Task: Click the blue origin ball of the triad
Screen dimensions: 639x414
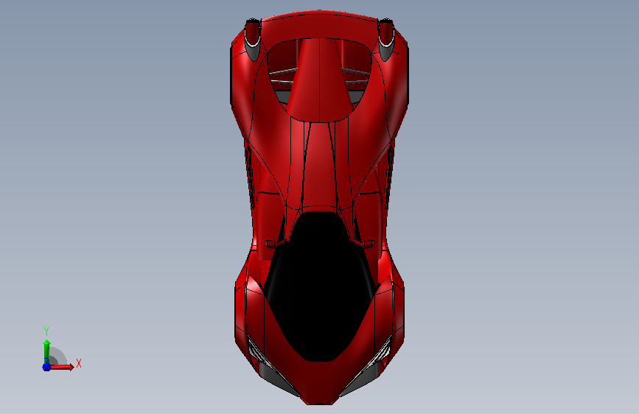Action: (46, 367)
